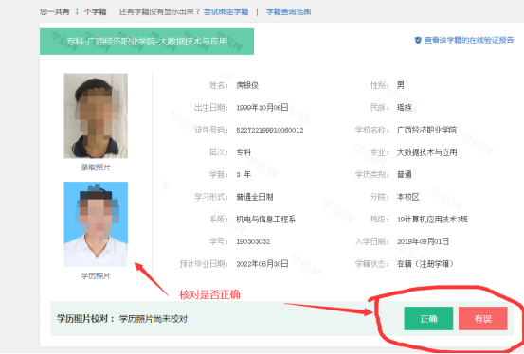Click the 学历照片 caption under blue photo
This screenshot has height=354, width=524.
point(96,275)
